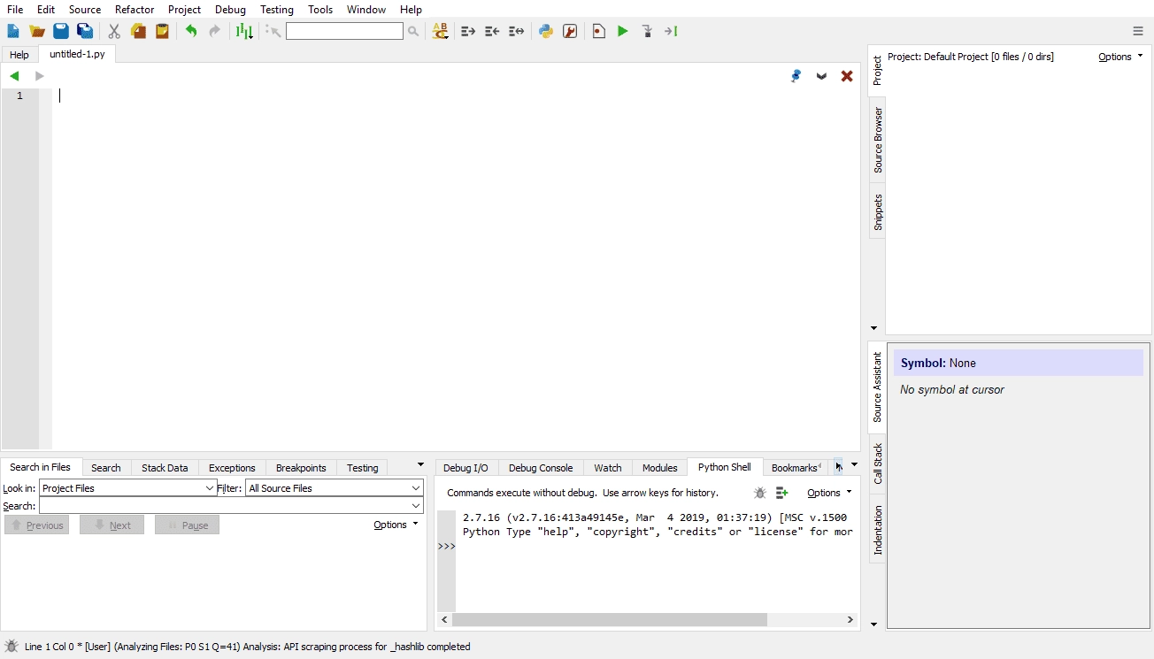Click the add-lines icon in Python Shell
Viewport: 1154px width, 659px height.
pos(781,493)
